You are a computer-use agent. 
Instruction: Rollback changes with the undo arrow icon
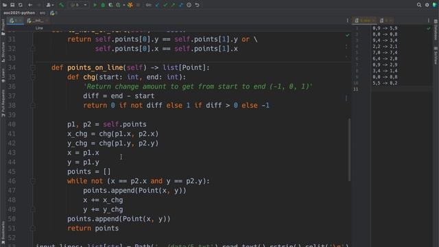(197, 5)
